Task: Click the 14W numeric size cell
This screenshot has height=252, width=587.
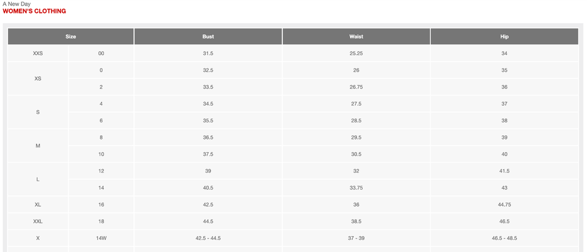Action: [101, 238]
